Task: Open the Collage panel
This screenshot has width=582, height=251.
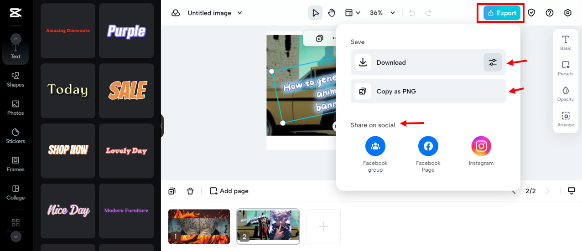Action: coord(16,192)
